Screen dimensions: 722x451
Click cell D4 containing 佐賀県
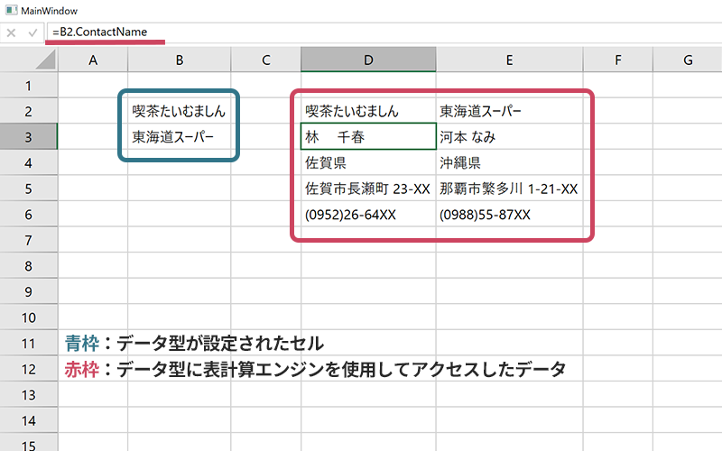368,162
